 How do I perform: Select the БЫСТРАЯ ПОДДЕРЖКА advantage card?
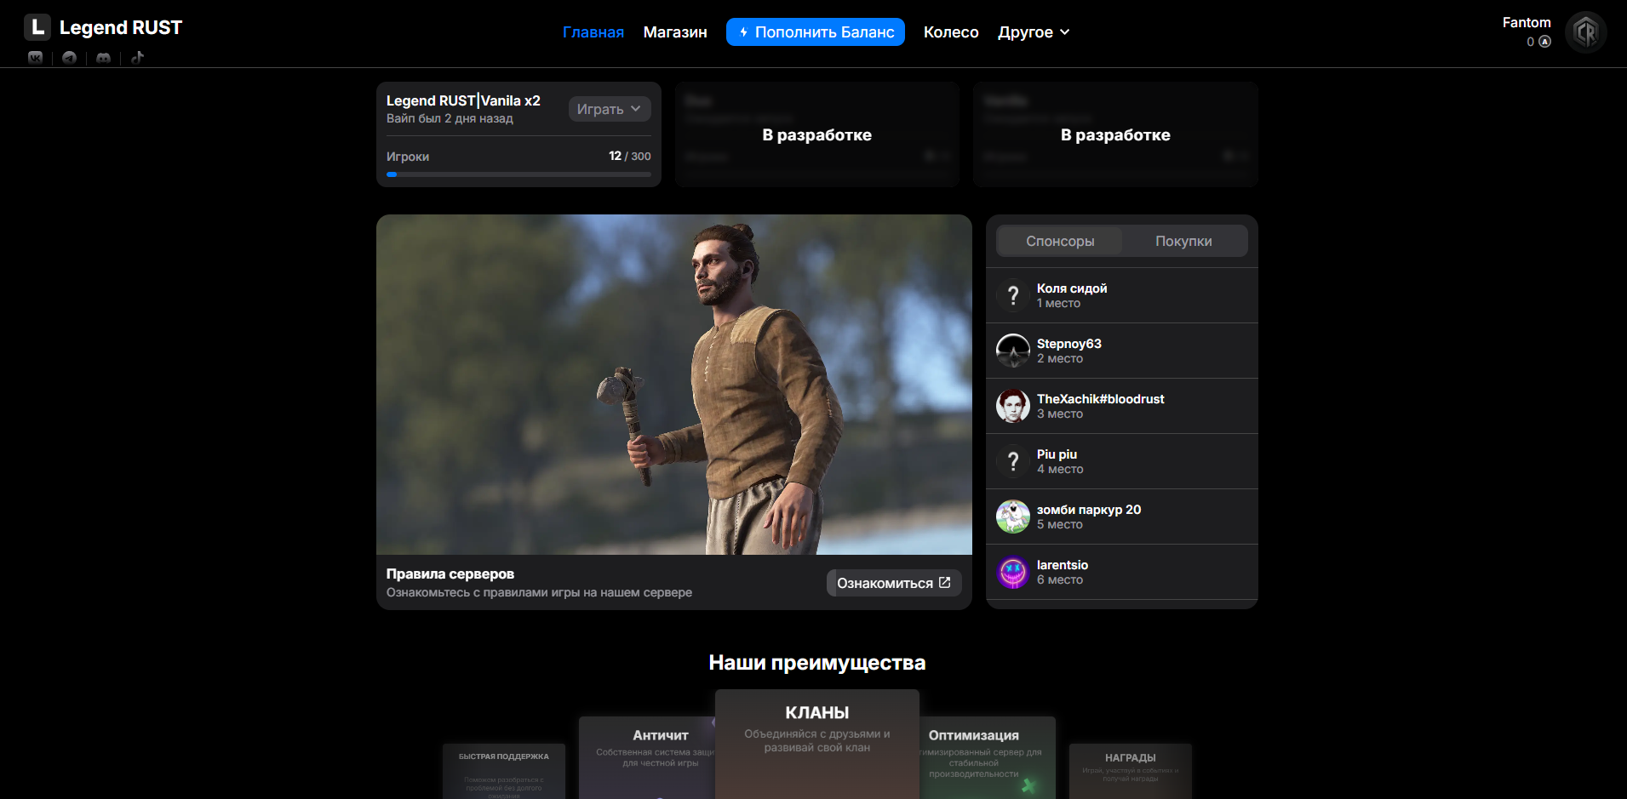[x=504, y=771]
